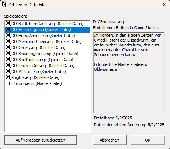Screen dimensions: 170x149
Task: Close the Oblivion Data Files dialog
Action: tap(164, 4)
